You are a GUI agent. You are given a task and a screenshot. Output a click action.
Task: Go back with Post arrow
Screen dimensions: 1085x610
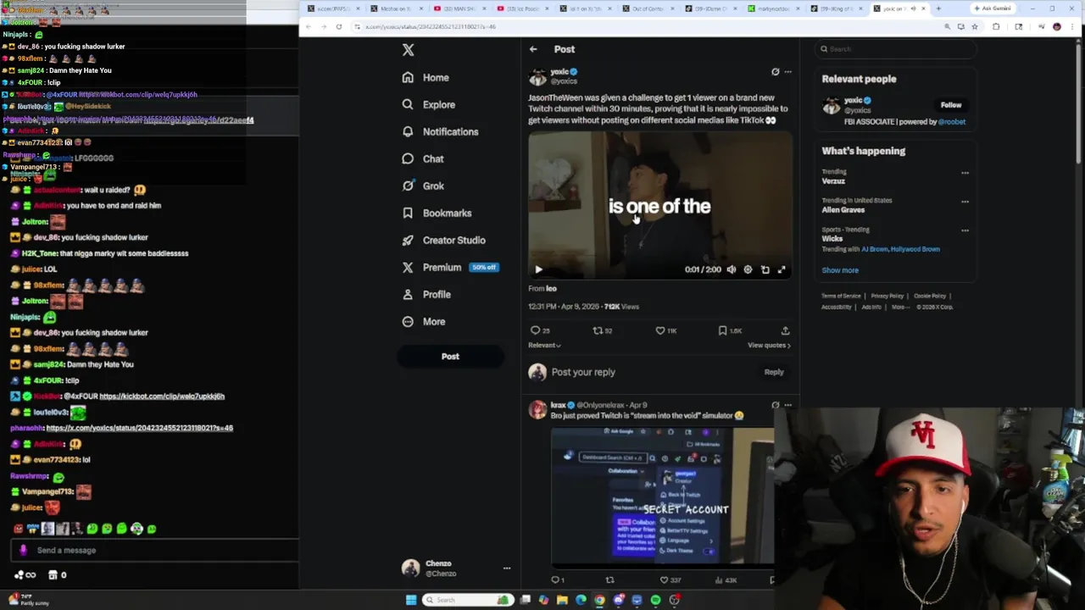click(x=533, y=49)
